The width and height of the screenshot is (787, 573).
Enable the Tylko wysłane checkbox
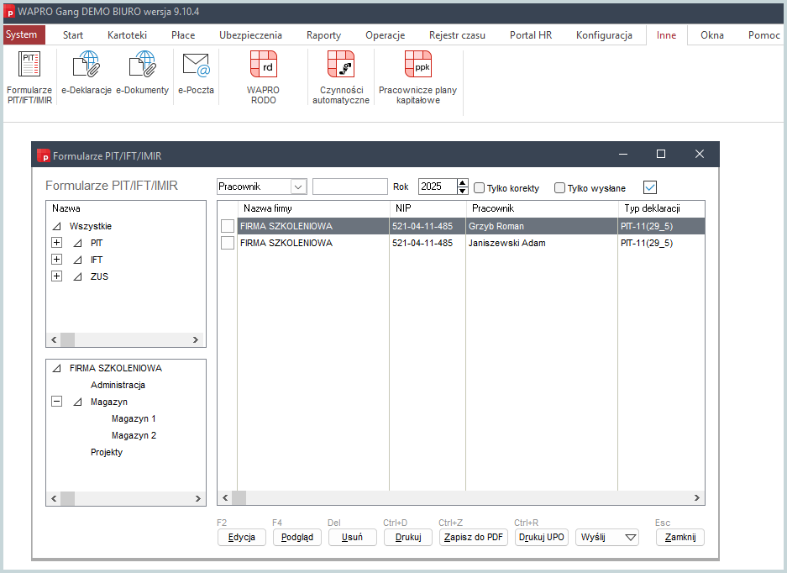[560, 188]
